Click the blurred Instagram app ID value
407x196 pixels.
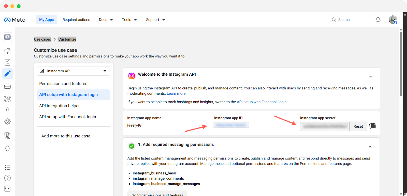click(231, 125)
